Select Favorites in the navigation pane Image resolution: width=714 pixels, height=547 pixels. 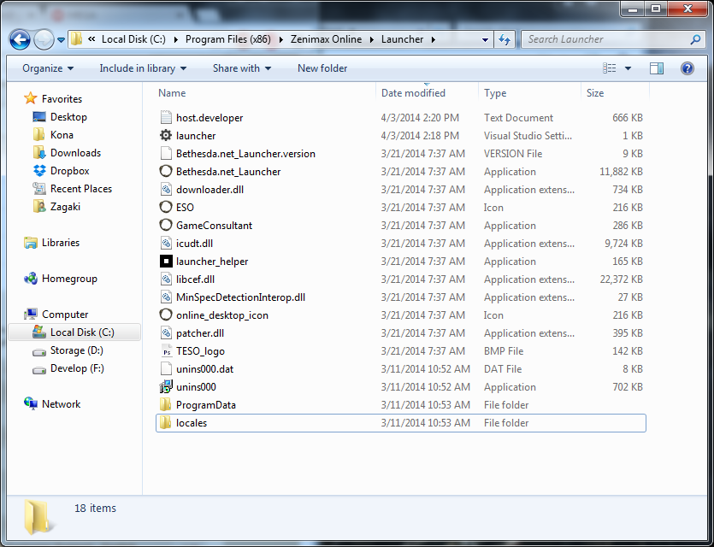(x=53, y=99)
